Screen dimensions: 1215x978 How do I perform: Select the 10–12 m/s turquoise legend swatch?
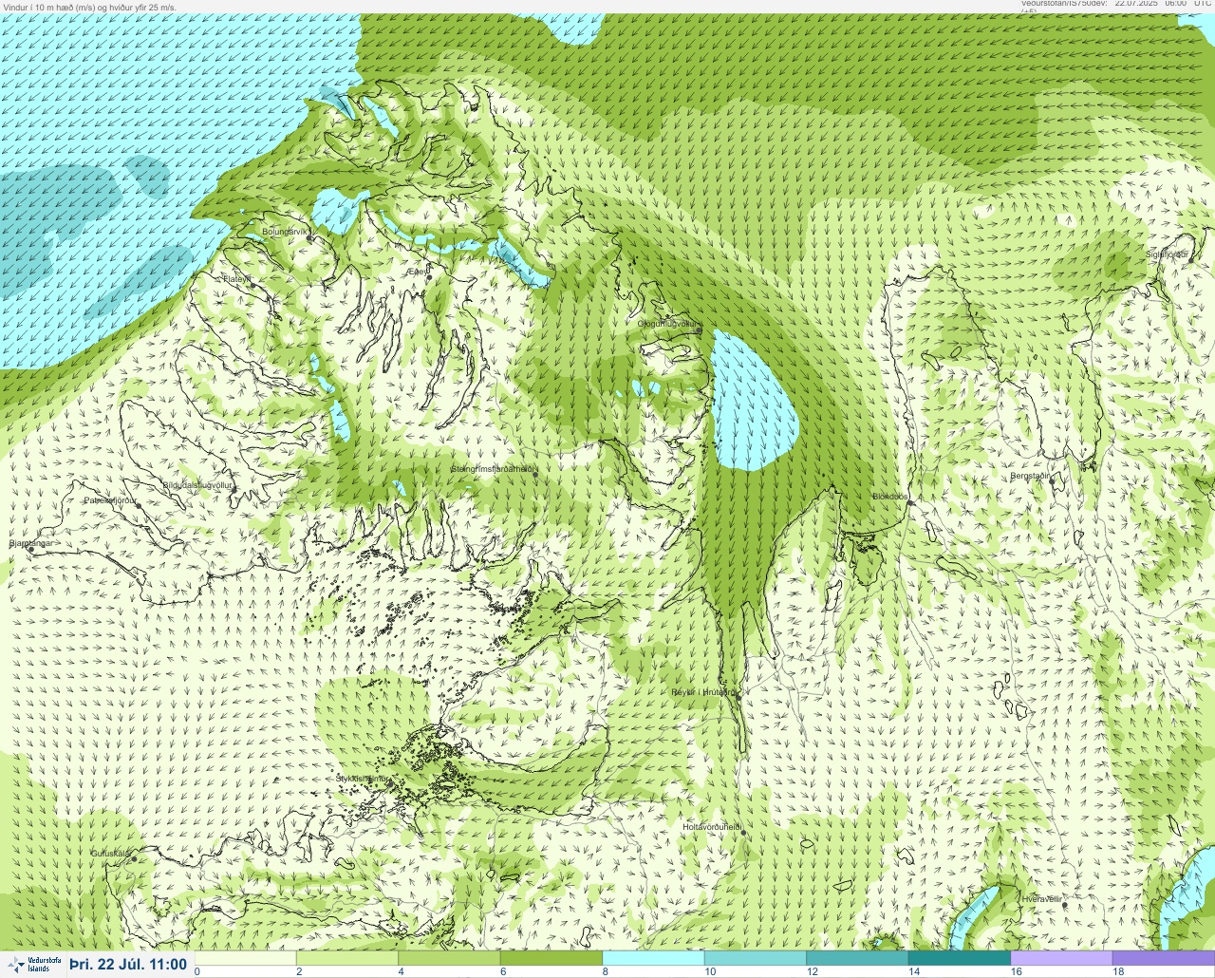tap(755, 958)
